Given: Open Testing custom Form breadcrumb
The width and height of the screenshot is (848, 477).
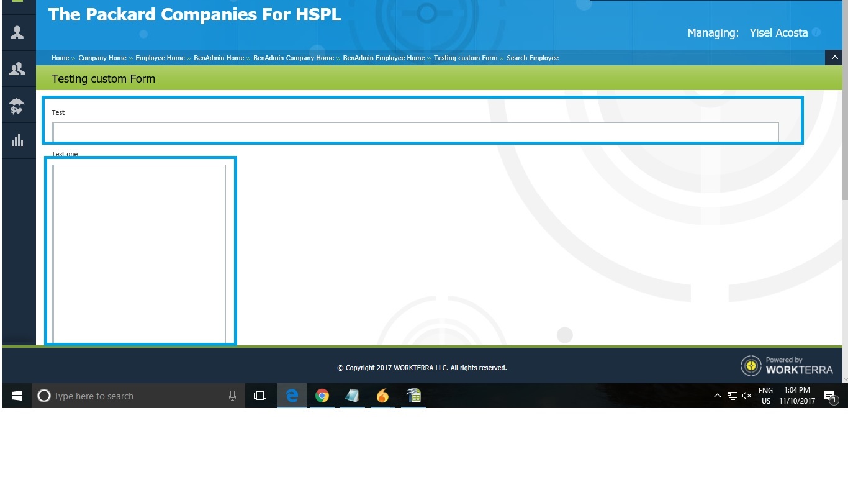Looking at the screenshot, I should [466, 58].
